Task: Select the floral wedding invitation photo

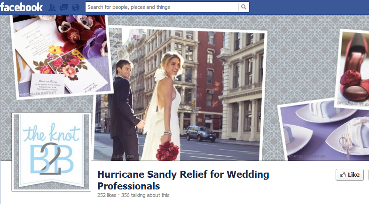Action: point(62,56)
